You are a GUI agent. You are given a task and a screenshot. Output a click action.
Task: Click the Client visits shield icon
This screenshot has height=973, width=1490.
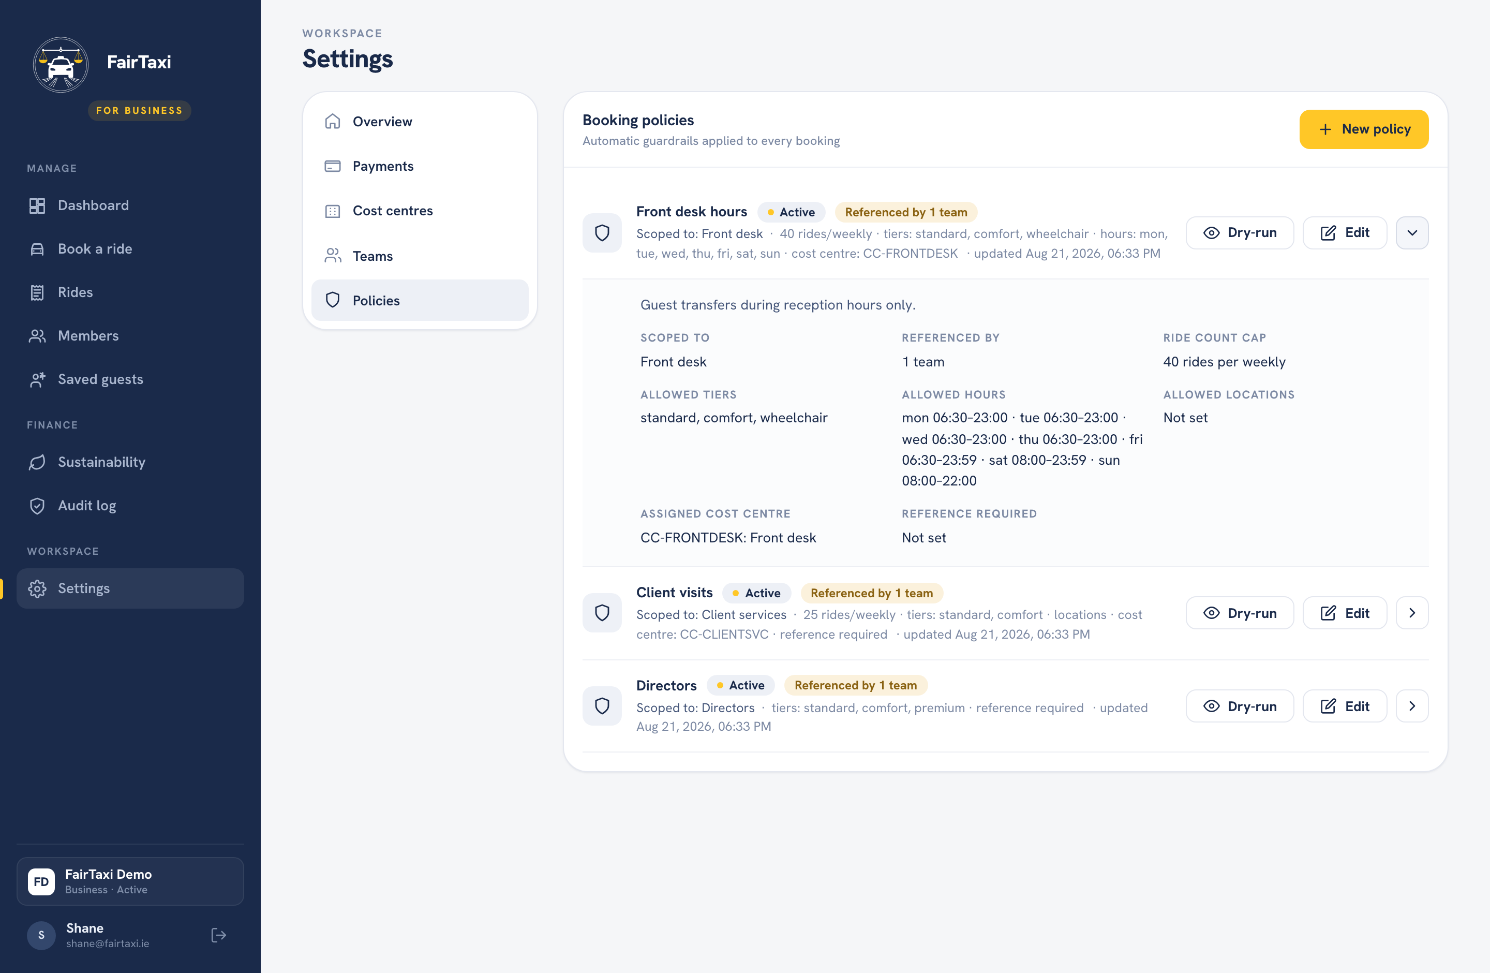602,613
